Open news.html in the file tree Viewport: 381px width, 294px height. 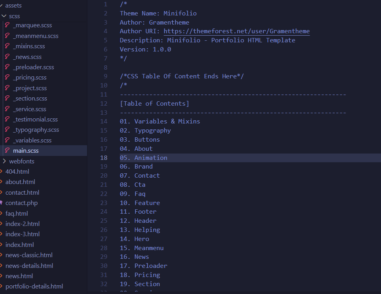19,276
